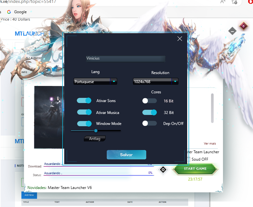The width and height of the screenshot is (253, 207).
Task: Click the TITLE column header
Action: (x=26, y=202)
